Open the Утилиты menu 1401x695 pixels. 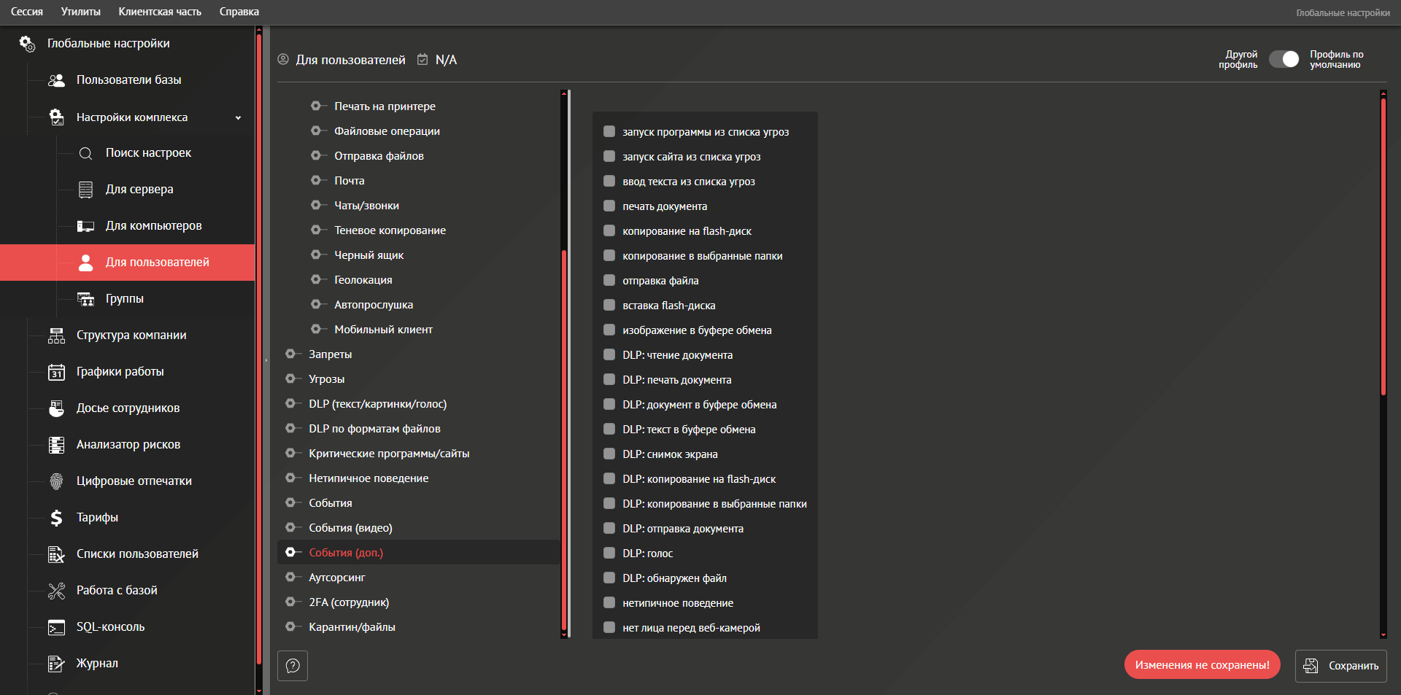click(x=80, y=12)
